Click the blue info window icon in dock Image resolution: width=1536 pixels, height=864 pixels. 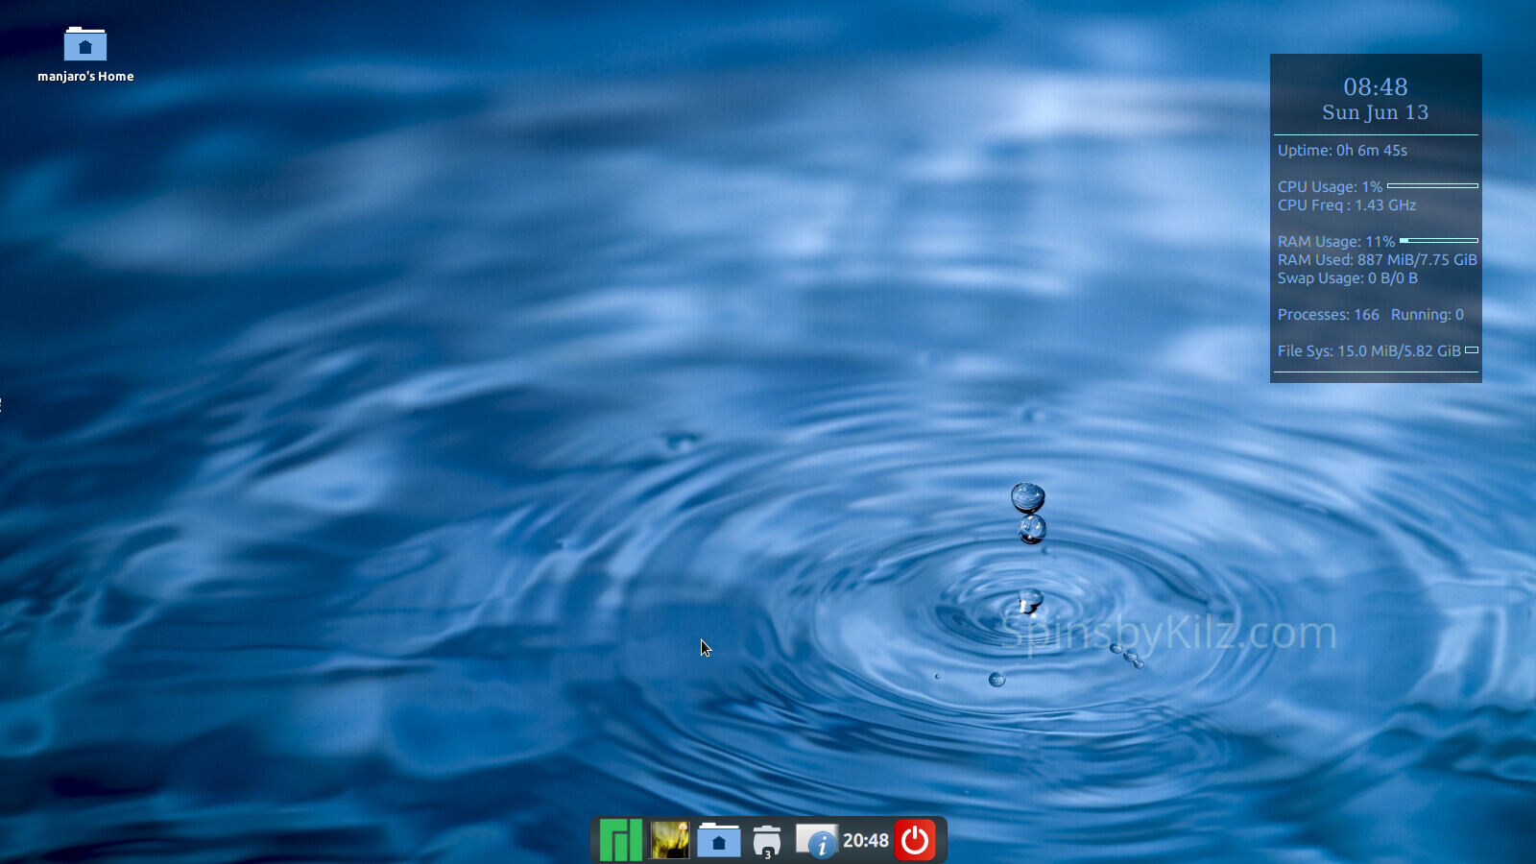pos(817,841)
